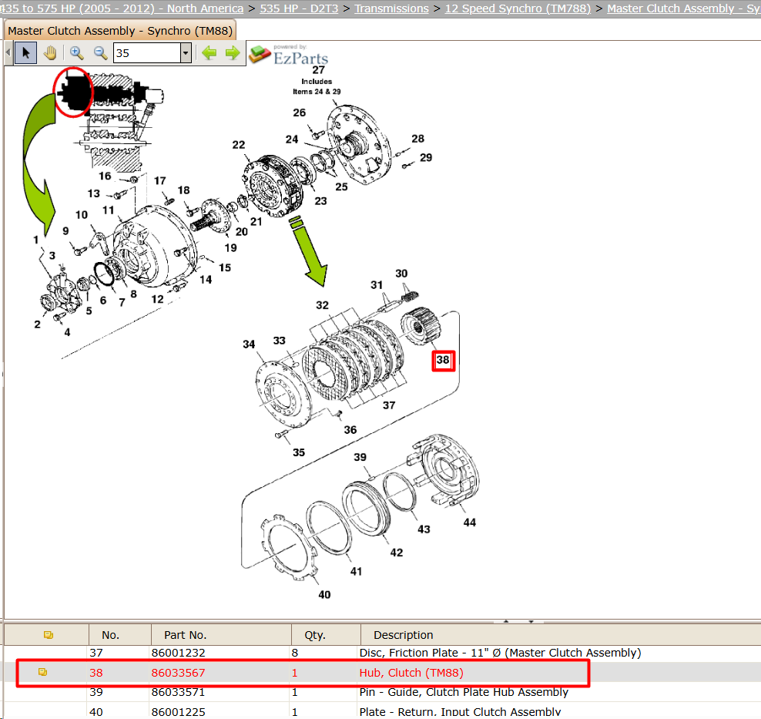Go to previous page with green left arrow
Screen dimensions: 761x719
pyautogui.click(x=210, y=53)
